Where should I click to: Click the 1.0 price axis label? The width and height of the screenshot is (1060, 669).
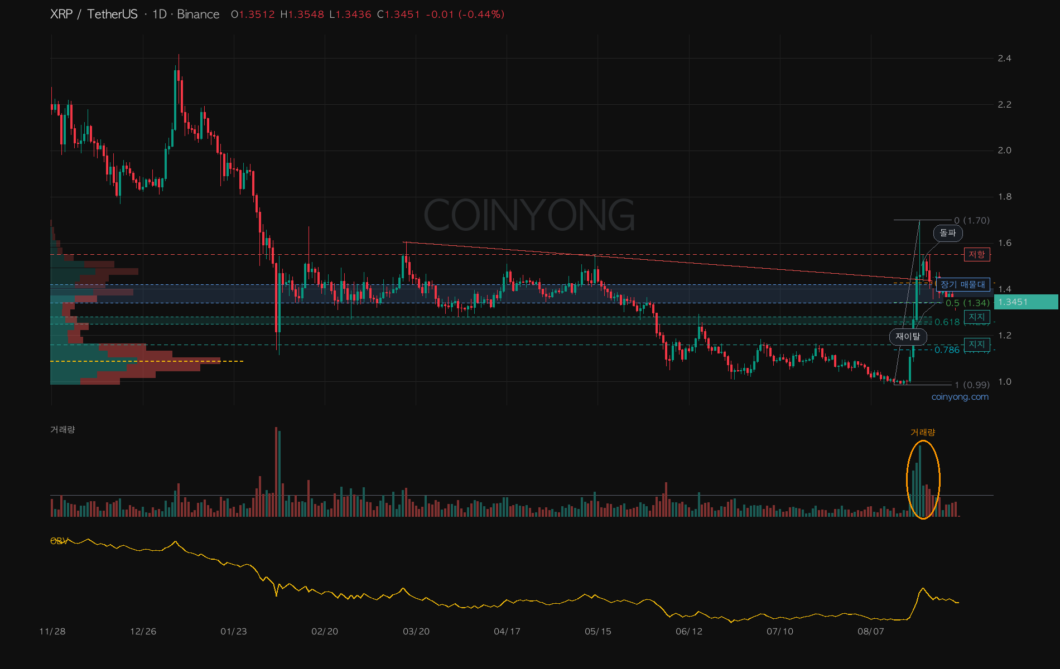(x=1004, y=382)
